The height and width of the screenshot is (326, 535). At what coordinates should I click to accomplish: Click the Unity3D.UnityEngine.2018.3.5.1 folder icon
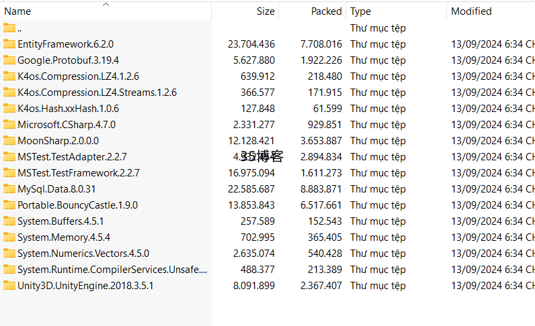point(9,286)
